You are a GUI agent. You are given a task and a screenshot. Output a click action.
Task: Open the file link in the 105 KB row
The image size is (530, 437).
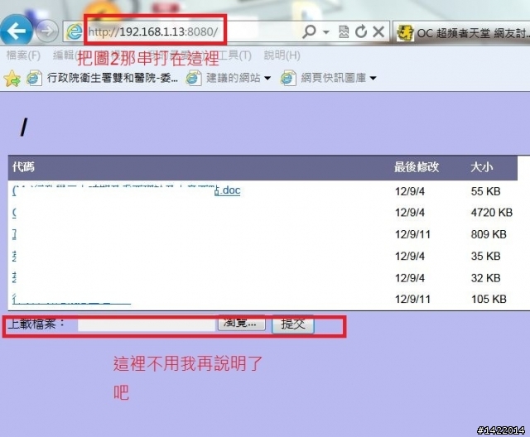(x=71, y=300)
